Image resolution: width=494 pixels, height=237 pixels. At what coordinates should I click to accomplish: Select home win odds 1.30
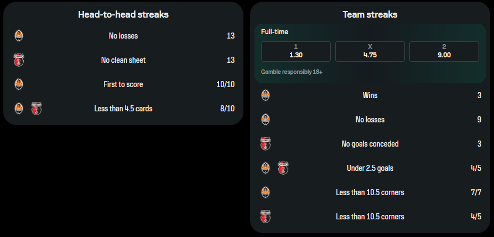296,51
